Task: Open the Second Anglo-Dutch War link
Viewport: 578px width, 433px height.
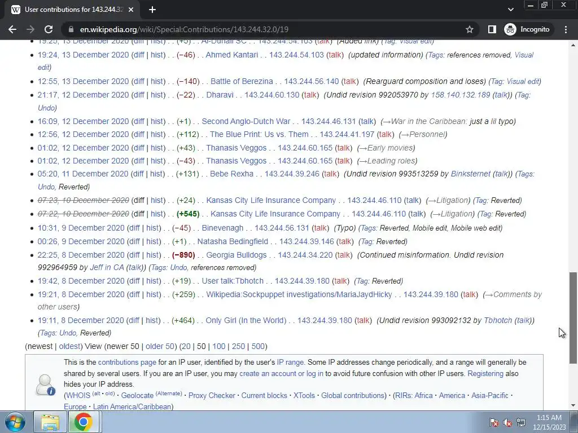Action: pos(246,122)
